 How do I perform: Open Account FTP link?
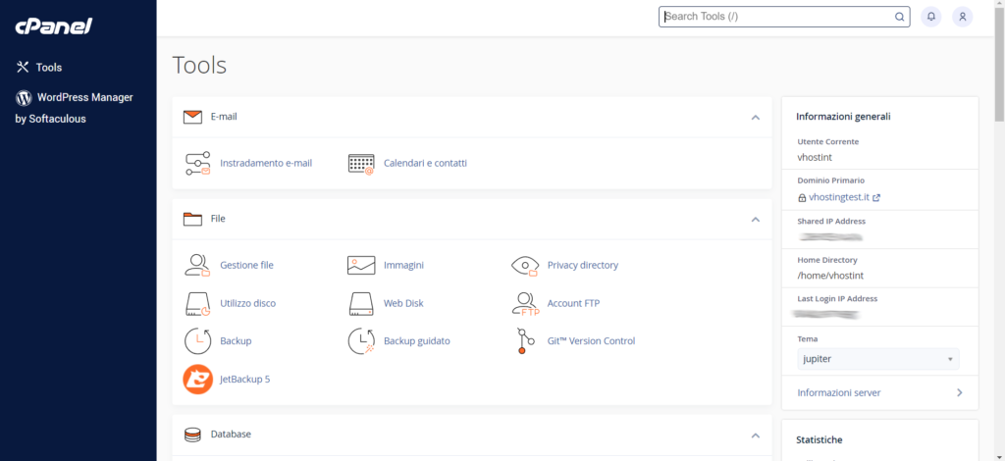coord(573,303)
